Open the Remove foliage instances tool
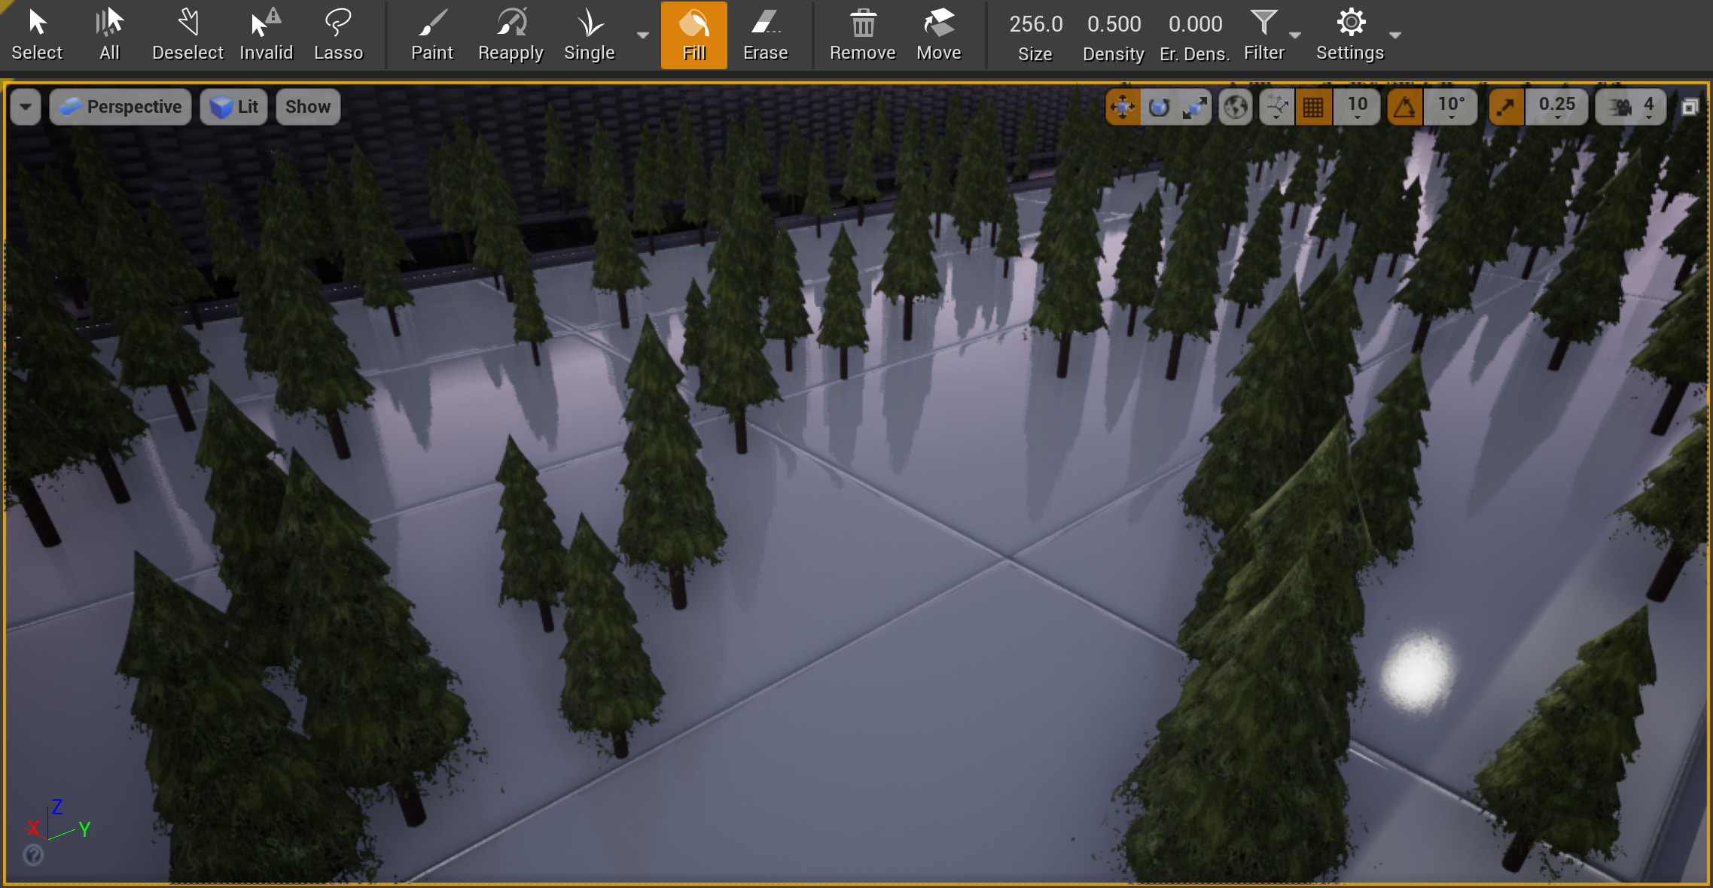 point(862,34)
